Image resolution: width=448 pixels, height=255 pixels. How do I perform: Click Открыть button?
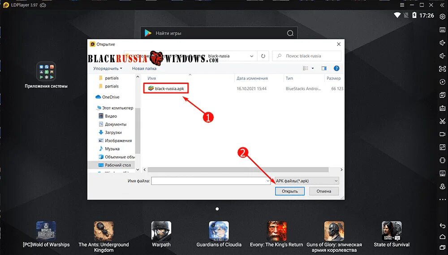tap(290, 191)
